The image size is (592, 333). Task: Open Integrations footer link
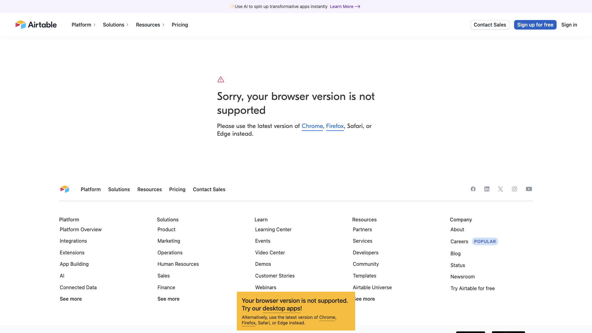click(73, 241)
